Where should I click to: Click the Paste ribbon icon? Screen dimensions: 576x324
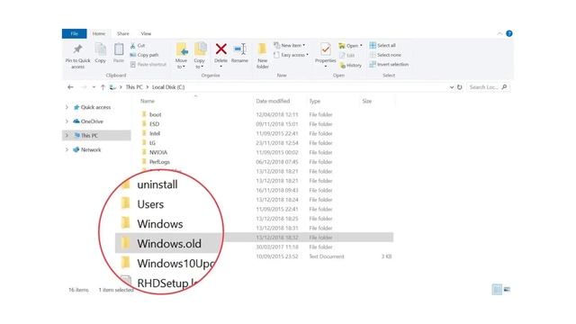click(x=119, y=53)
